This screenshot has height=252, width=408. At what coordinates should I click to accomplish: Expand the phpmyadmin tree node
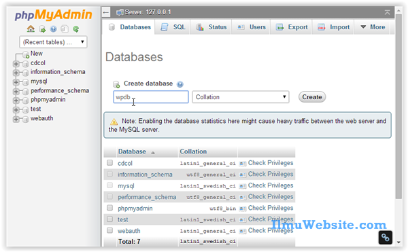16,101
